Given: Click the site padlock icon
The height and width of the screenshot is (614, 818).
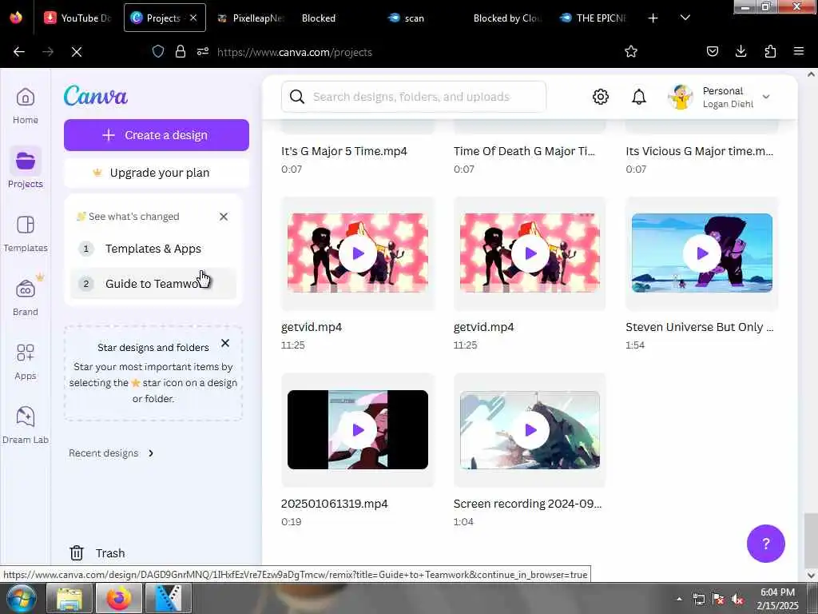Looking at the screenshot, I should click(181, 51).
